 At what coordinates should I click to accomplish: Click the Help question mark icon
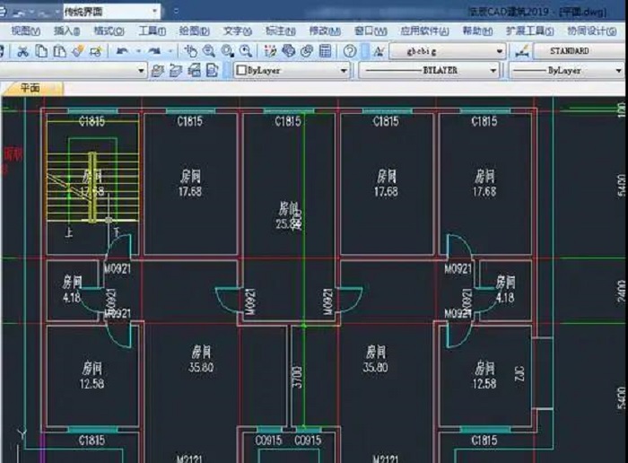click(x=351, y=52)
